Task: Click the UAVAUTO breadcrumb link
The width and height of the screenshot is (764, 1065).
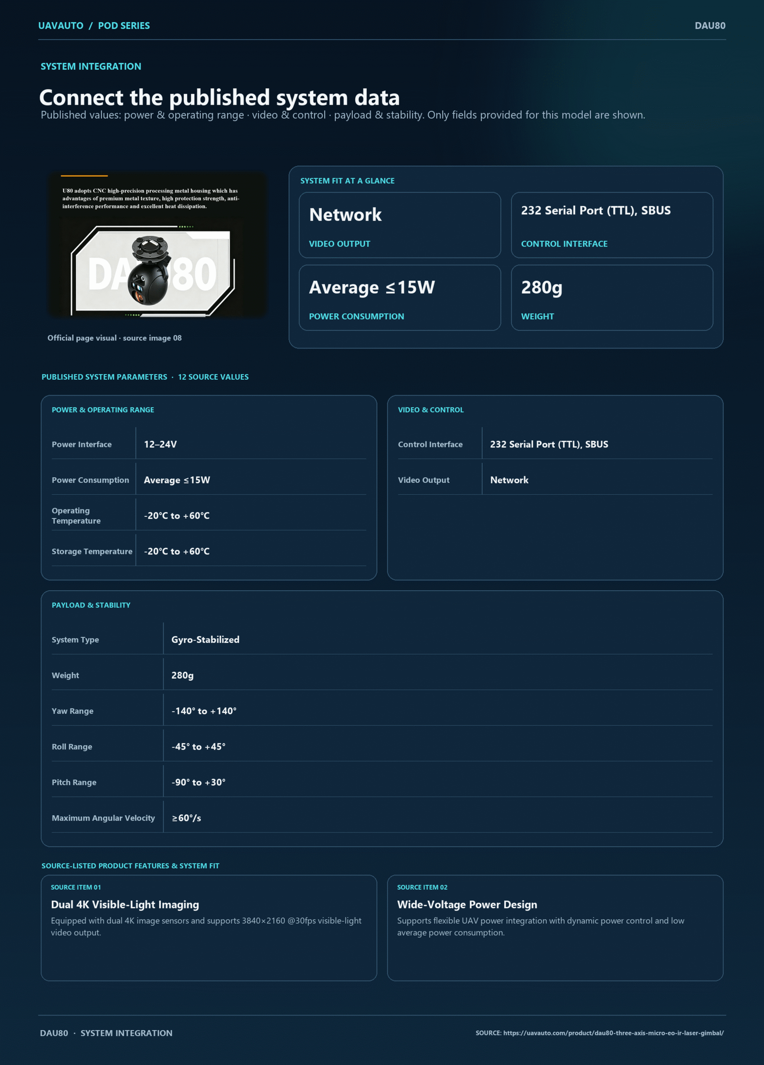Action: pos(61,26)
